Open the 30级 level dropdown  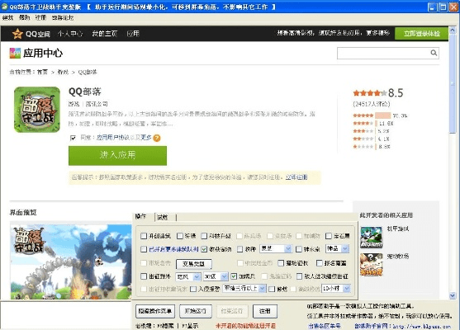(216, 276)
